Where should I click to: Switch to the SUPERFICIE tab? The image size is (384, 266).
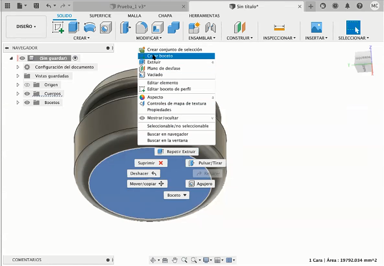(100, 16)
